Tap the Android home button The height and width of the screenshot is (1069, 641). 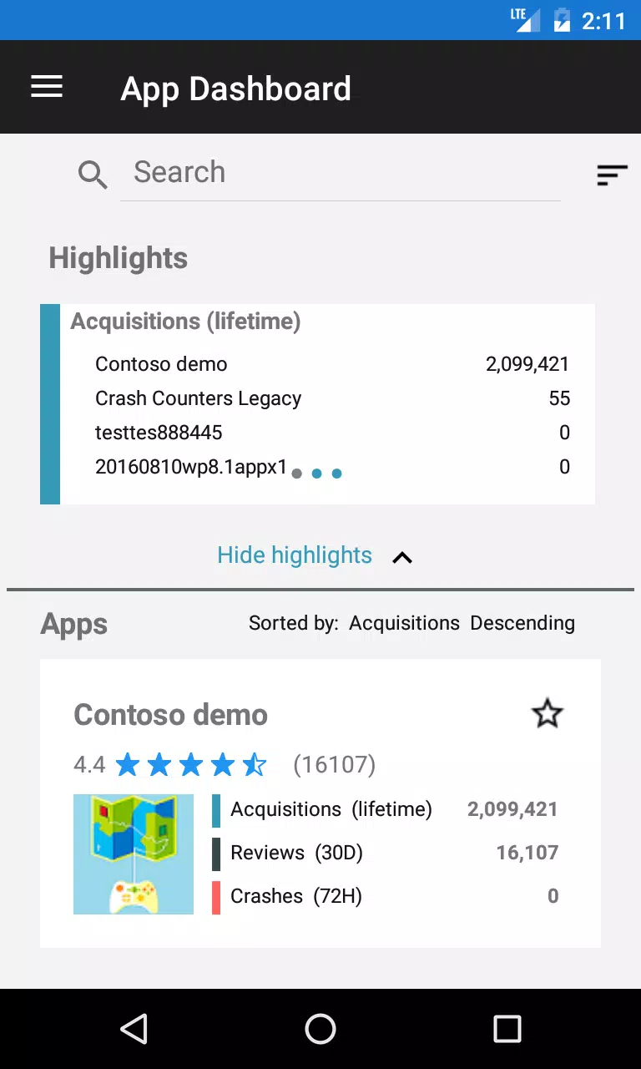[320, 1029]
